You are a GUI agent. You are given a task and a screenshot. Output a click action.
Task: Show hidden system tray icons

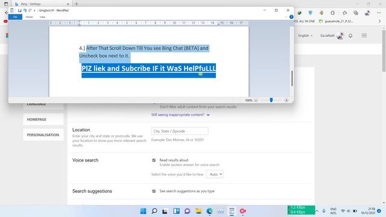click(x=317, y=211)
